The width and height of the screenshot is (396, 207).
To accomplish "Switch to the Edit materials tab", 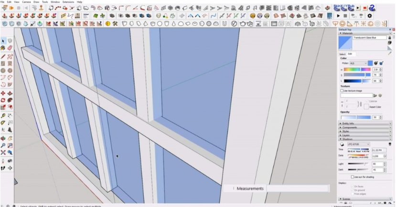I will (x=350, y=54).
